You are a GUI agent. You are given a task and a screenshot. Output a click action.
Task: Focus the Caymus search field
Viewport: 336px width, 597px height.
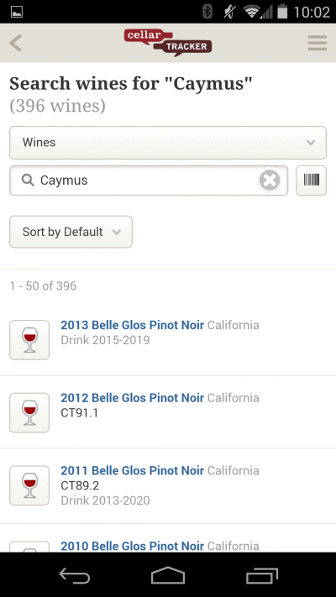pyautogui.click(x=149, y=180)
